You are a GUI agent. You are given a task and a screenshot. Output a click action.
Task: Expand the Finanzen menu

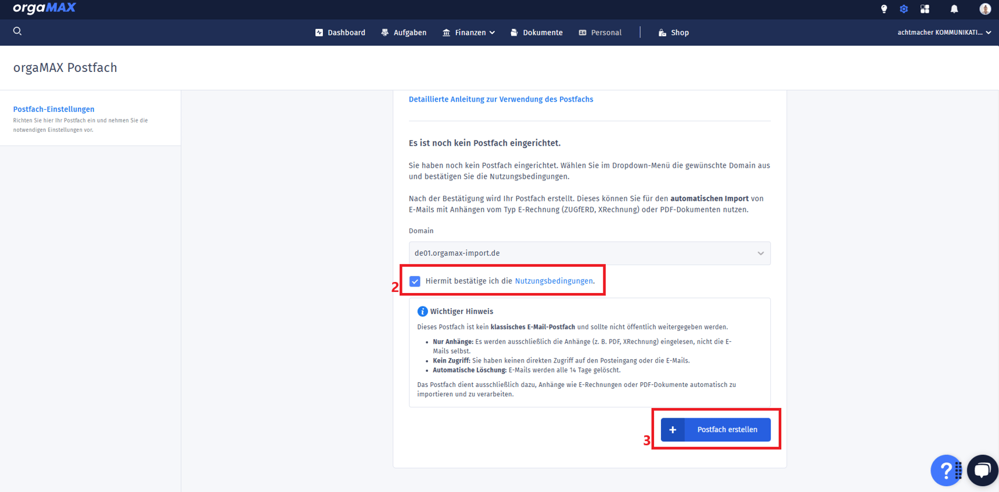click(x=469, y=33)
